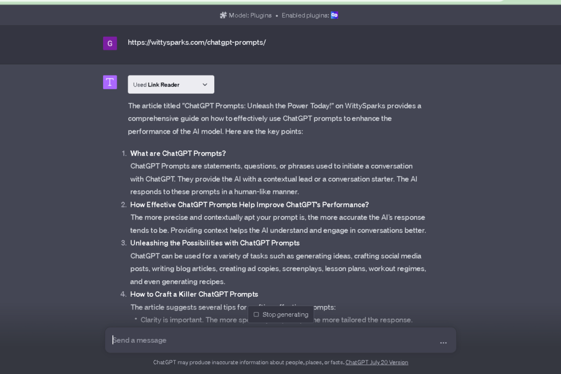Open the wittysparks.com URL in the user message
Image resolution: width=561 pixels, height=374 pixels.
(197, 42)
